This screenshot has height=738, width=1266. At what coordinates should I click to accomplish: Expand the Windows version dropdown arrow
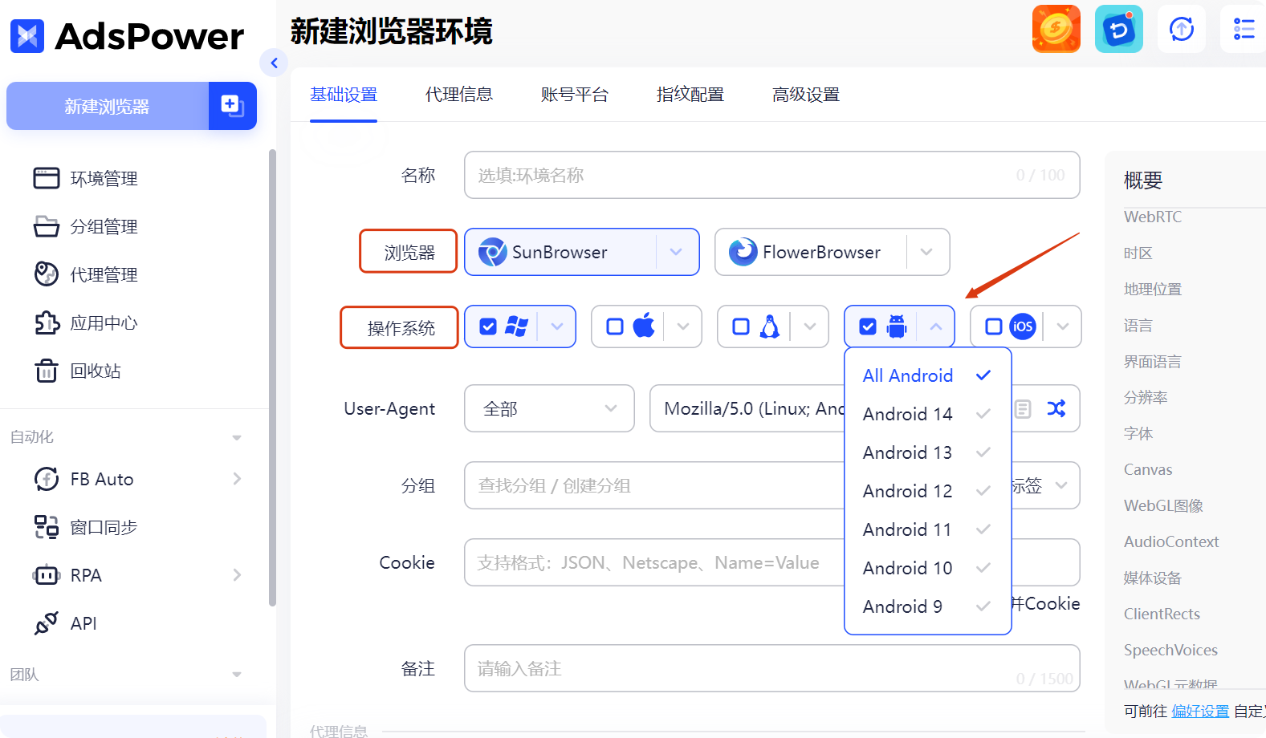click(557, 326)
